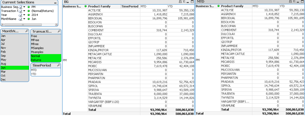Select YTD in TimePeriod list box
The image size is (305, 131).
click(46, 74)
